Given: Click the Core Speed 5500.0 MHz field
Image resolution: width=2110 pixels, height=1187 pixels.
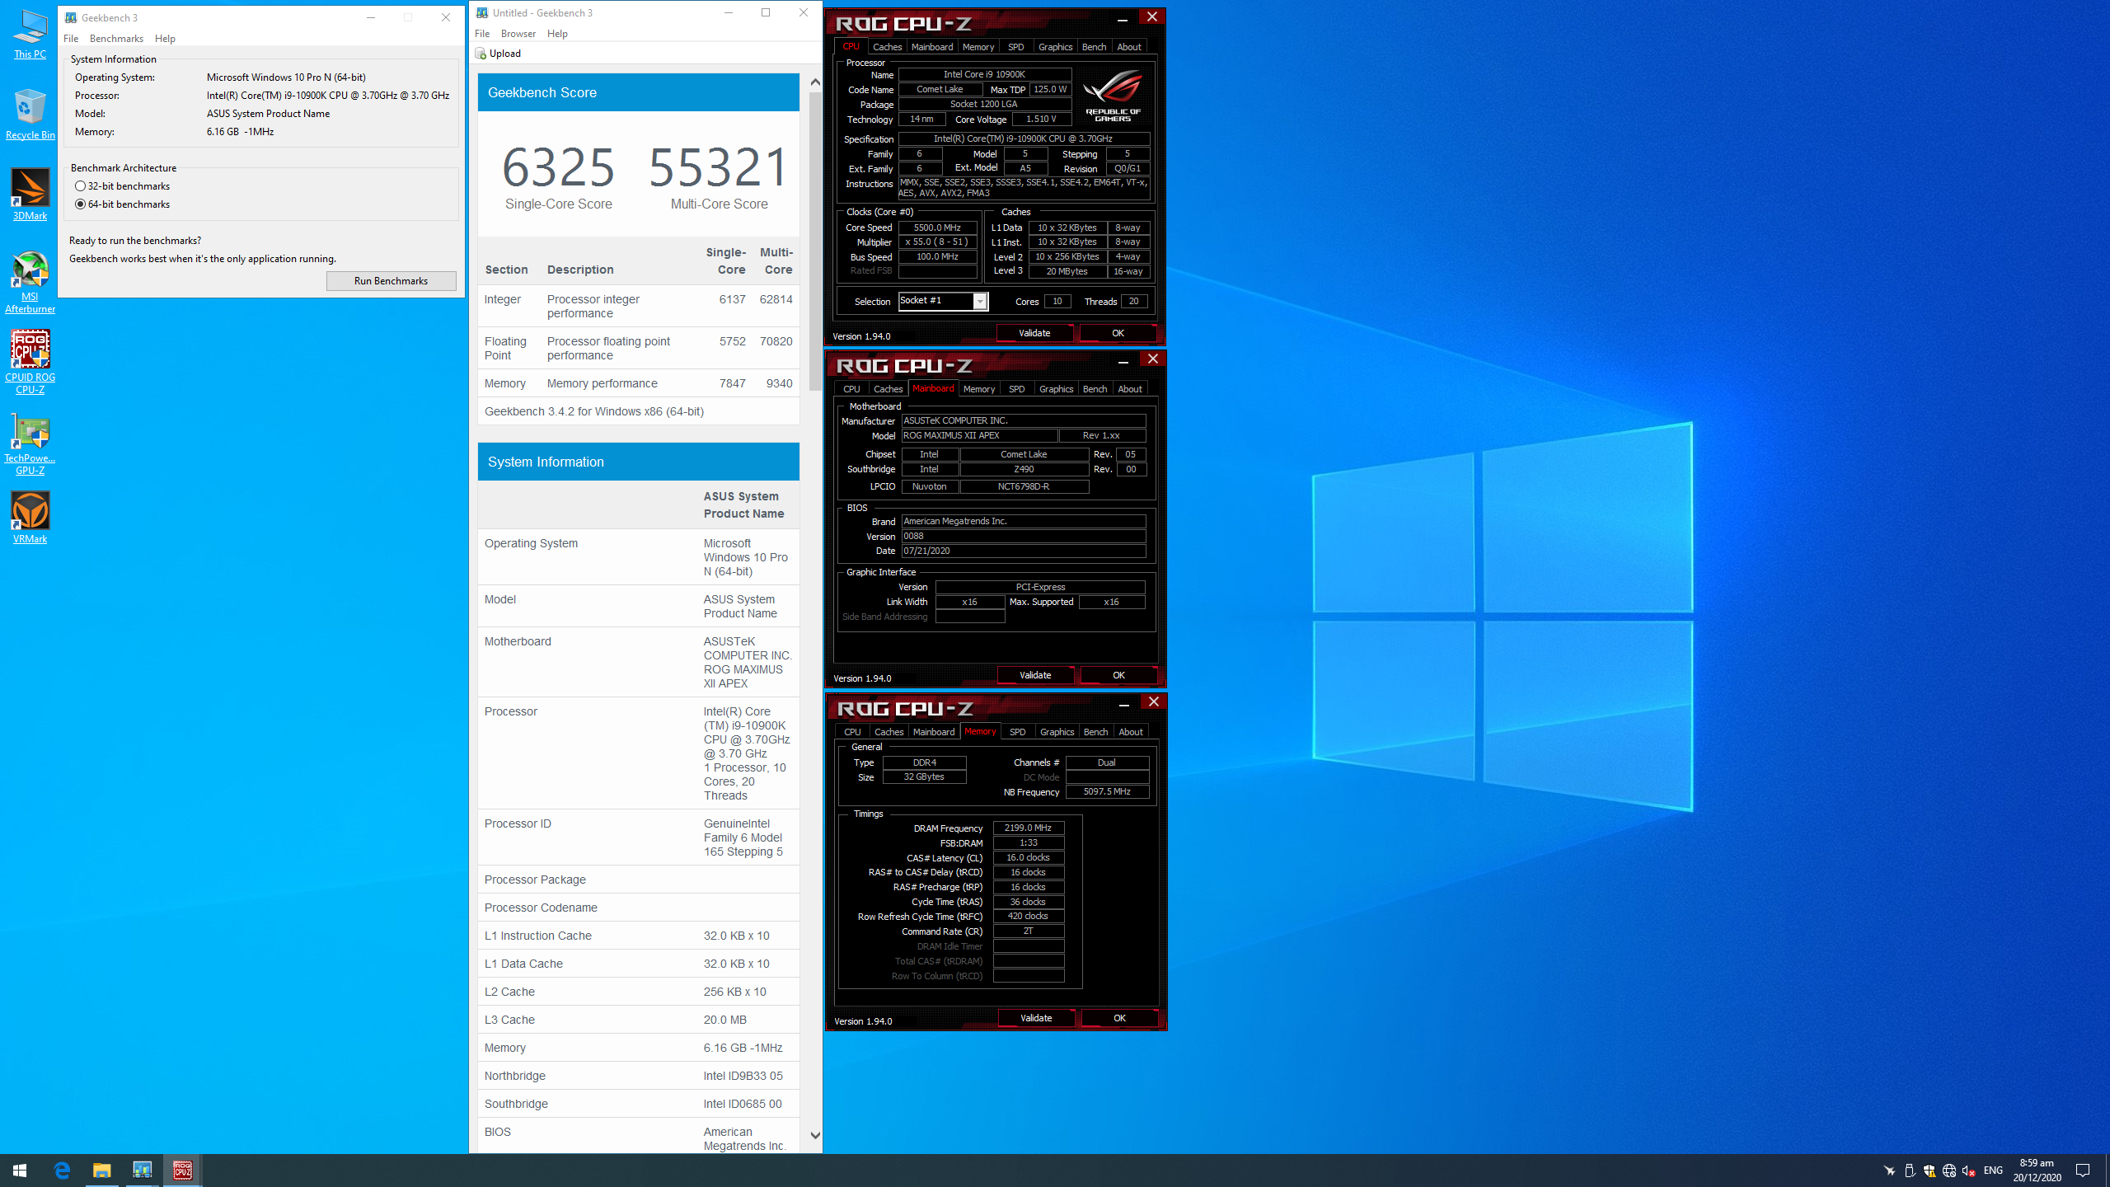Looking at the screenshot, I should tap(937, 228).
